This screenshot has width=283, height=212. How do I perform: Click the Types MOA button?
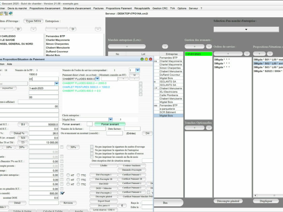33,21
